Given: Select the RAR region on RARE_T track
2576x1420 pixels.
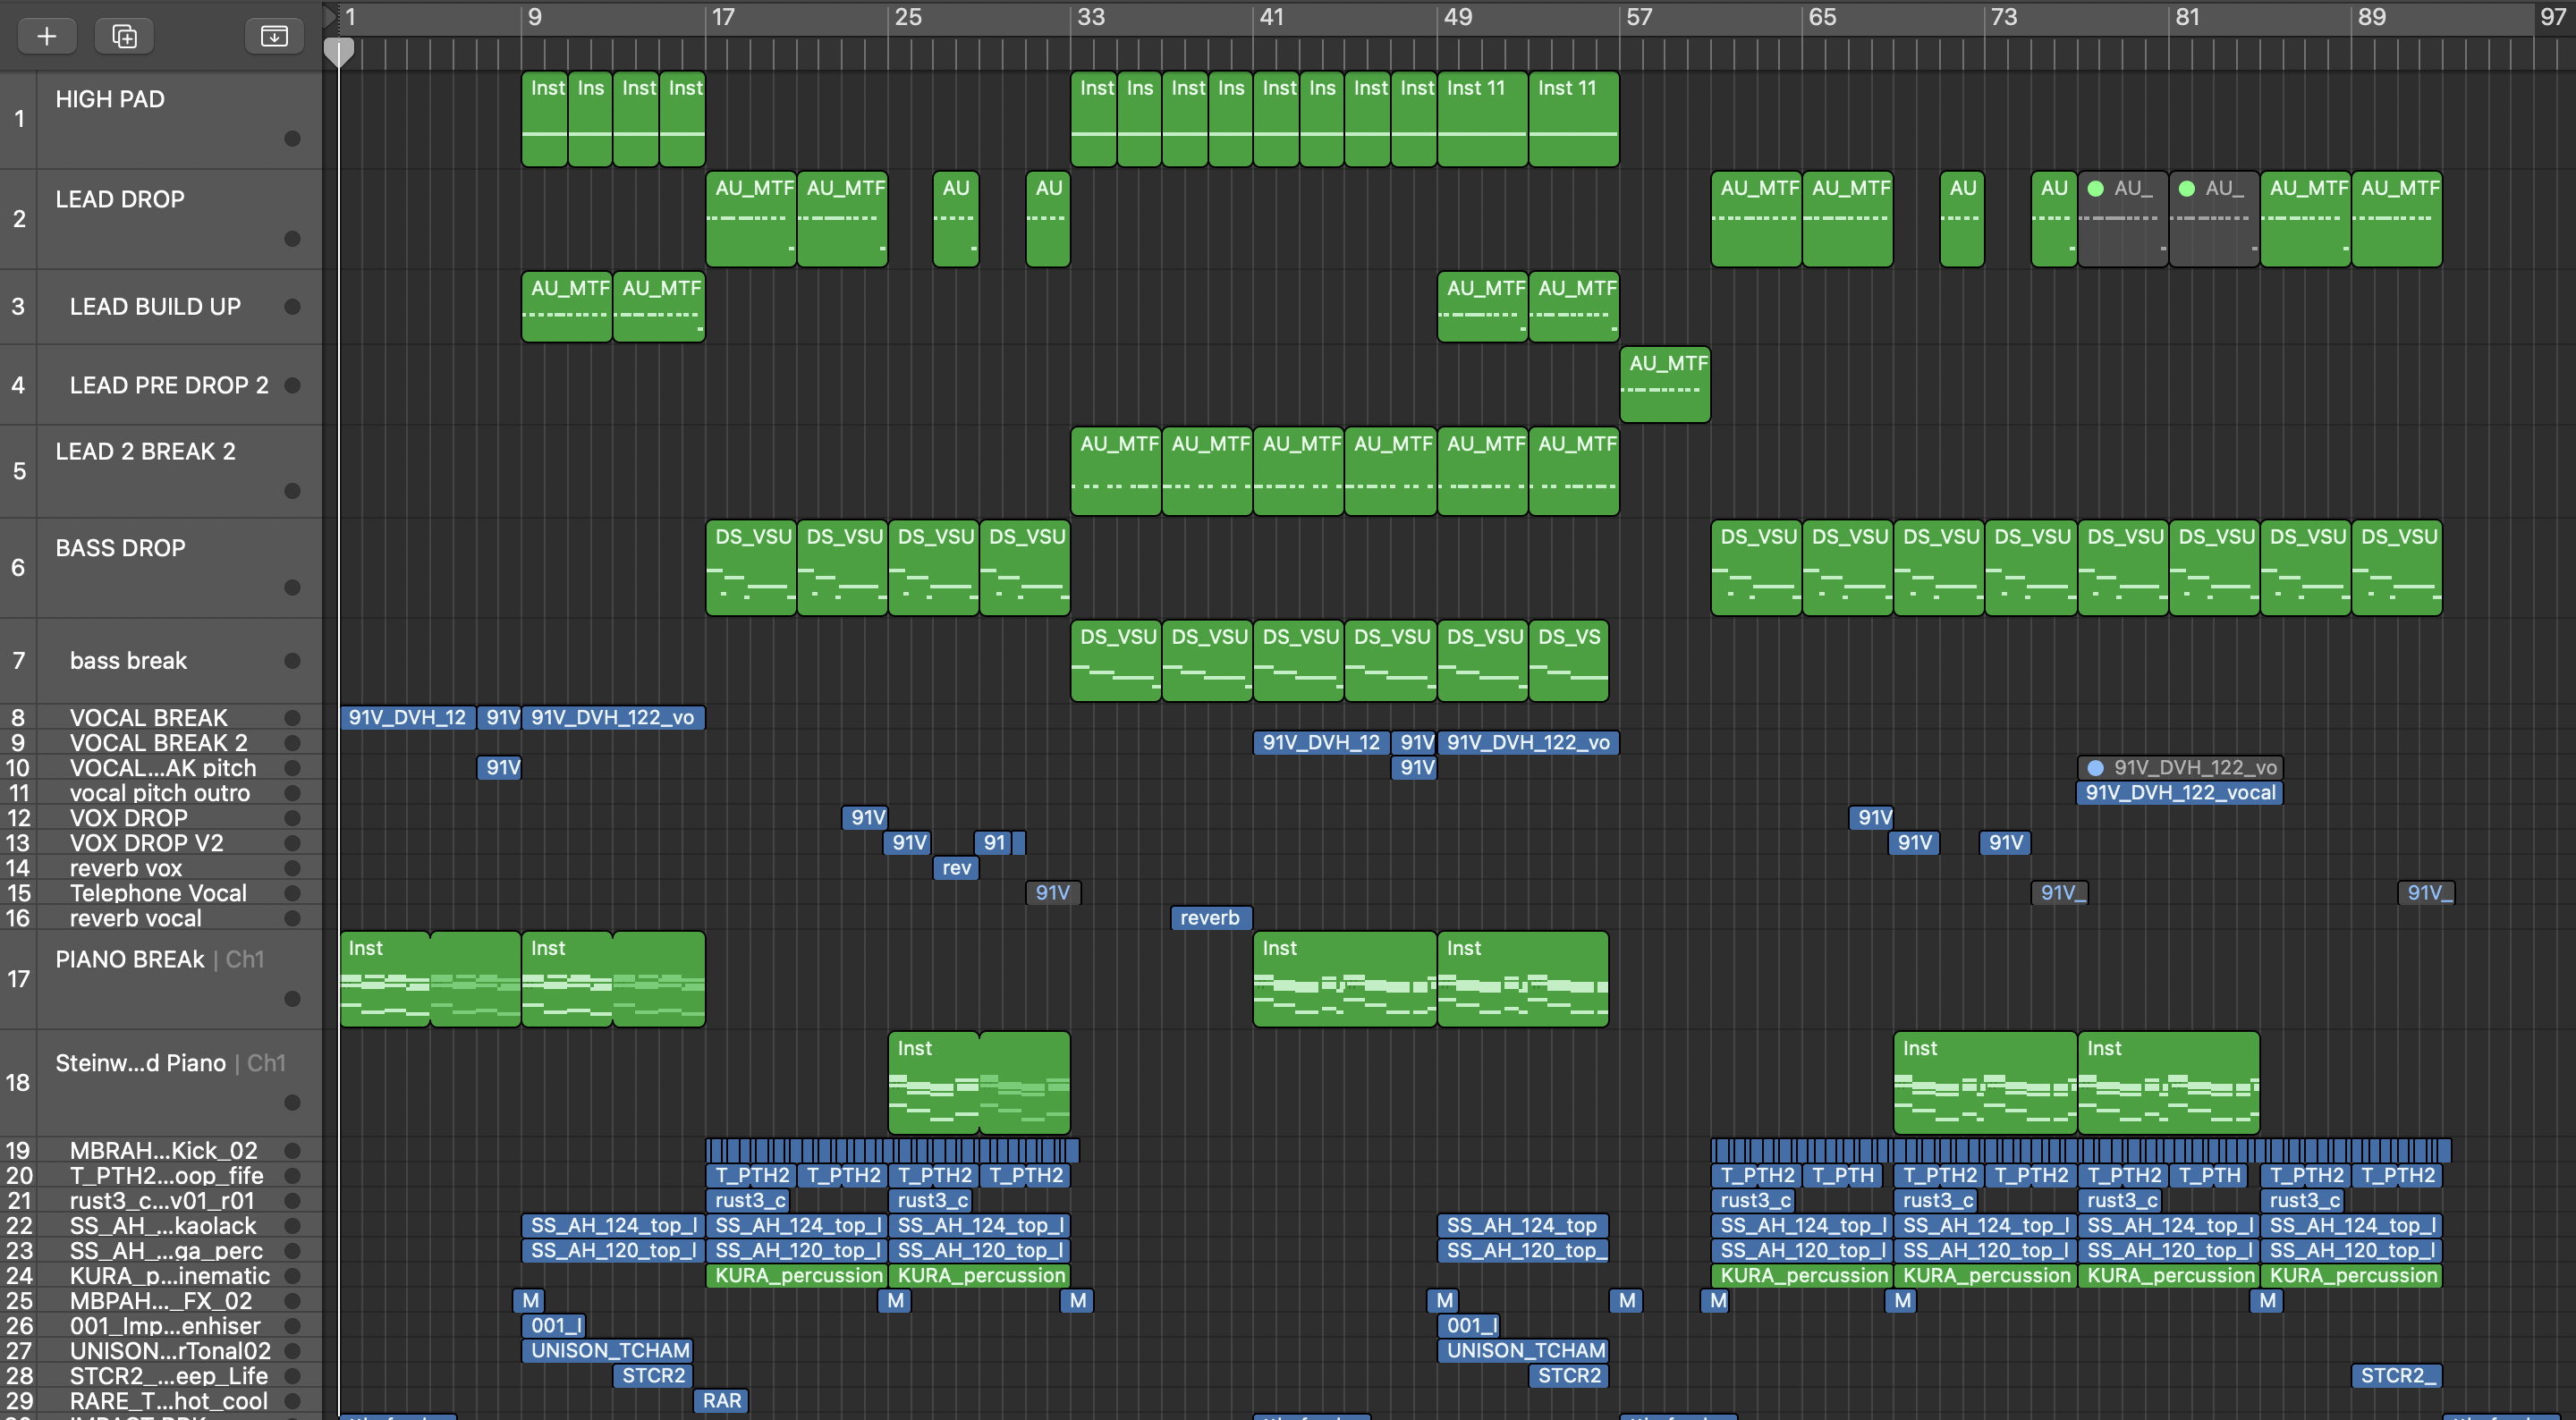Looking at the screenshot, I should (721, 1400).
